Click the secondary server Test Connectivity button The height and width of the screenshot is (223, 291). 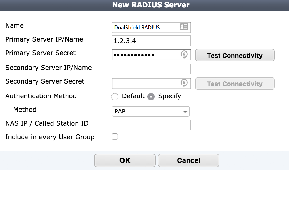click(235, 84)
